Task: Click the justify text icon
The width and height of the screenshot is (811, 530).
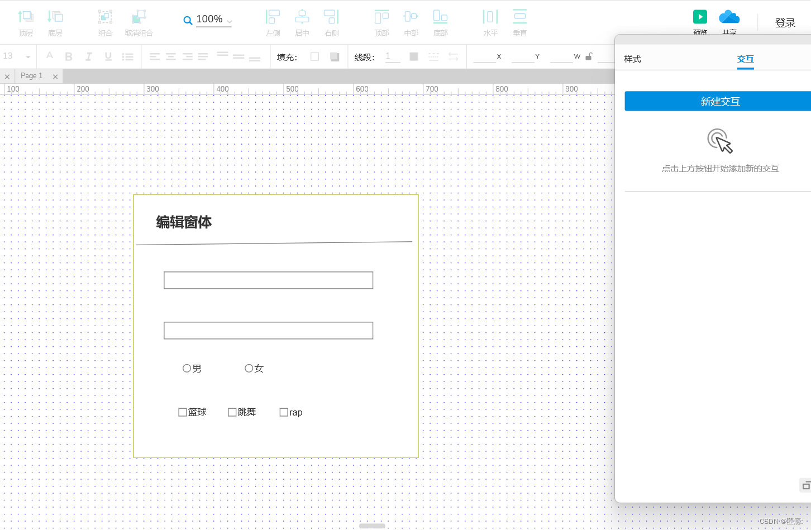Action: pos(203,56)
